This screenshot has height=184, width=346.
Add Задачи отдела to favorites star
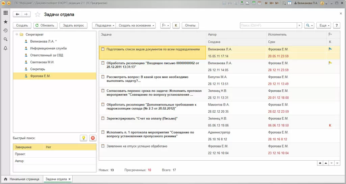coord(38,15)
